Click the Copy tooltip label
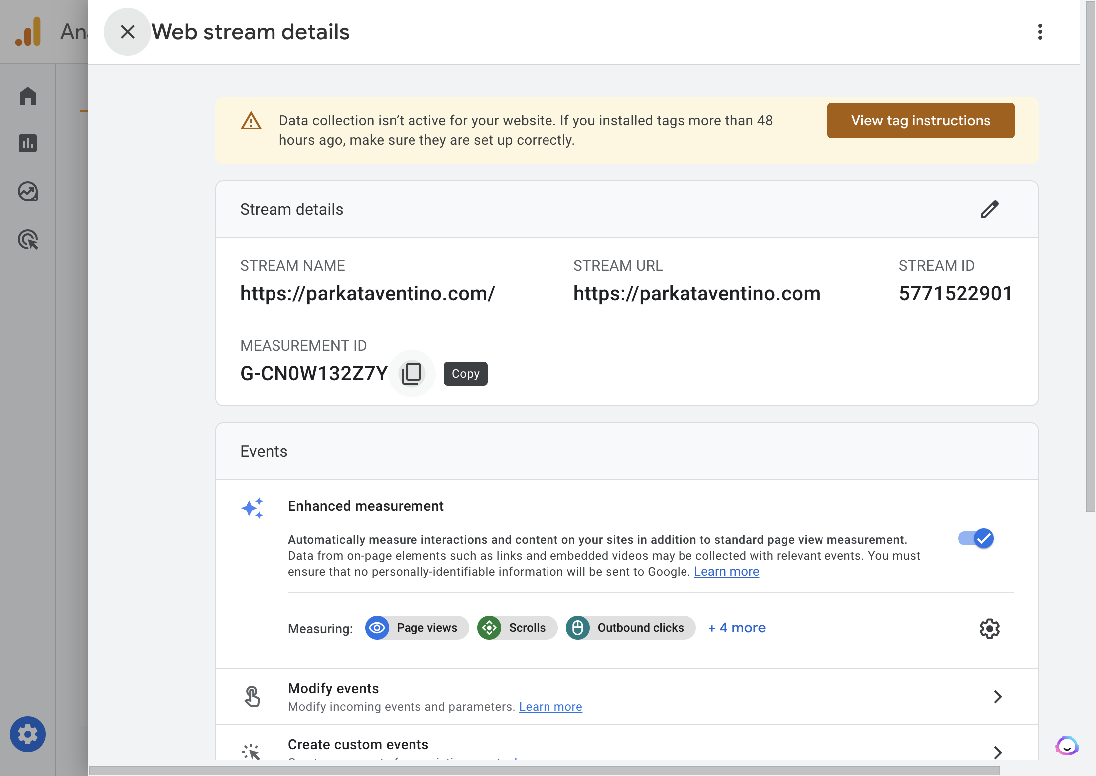 pyautogui.click(x=465, y=374)
